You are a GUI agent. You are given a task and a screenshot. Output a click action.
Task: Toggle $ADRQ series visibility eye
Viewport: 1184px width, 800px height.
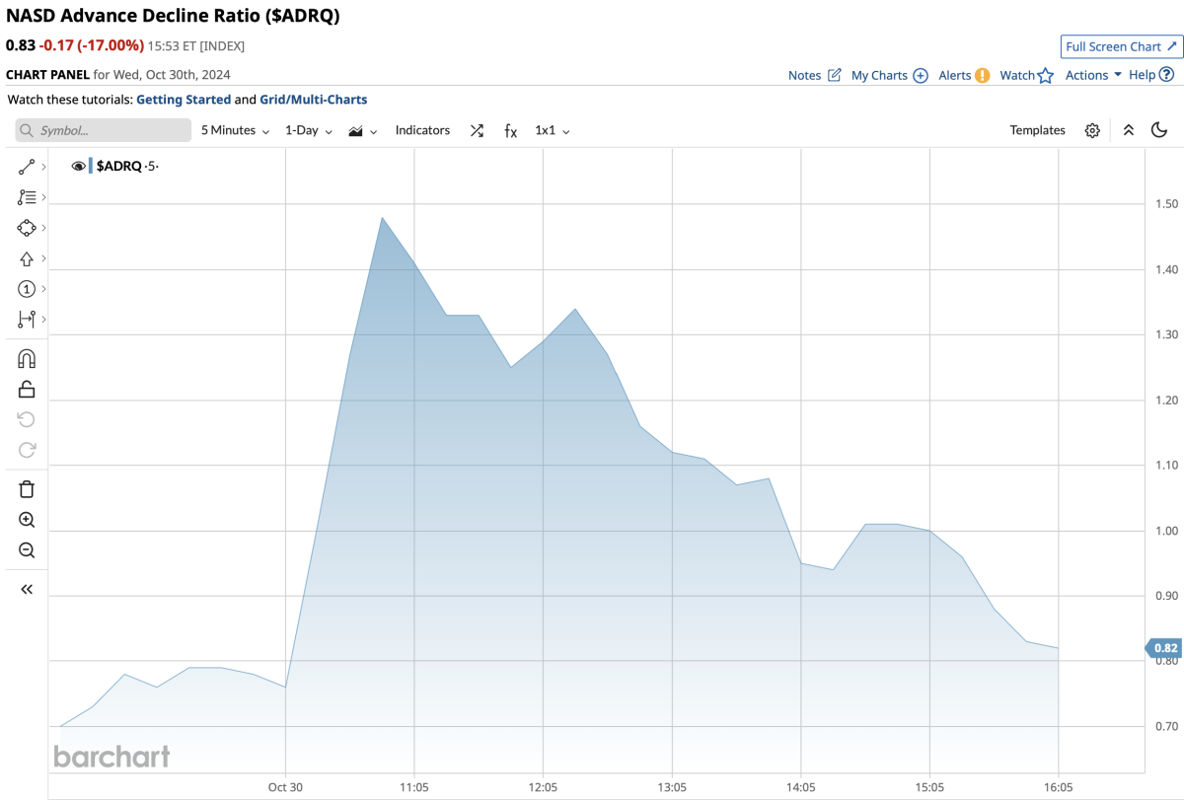pos(78,167)
